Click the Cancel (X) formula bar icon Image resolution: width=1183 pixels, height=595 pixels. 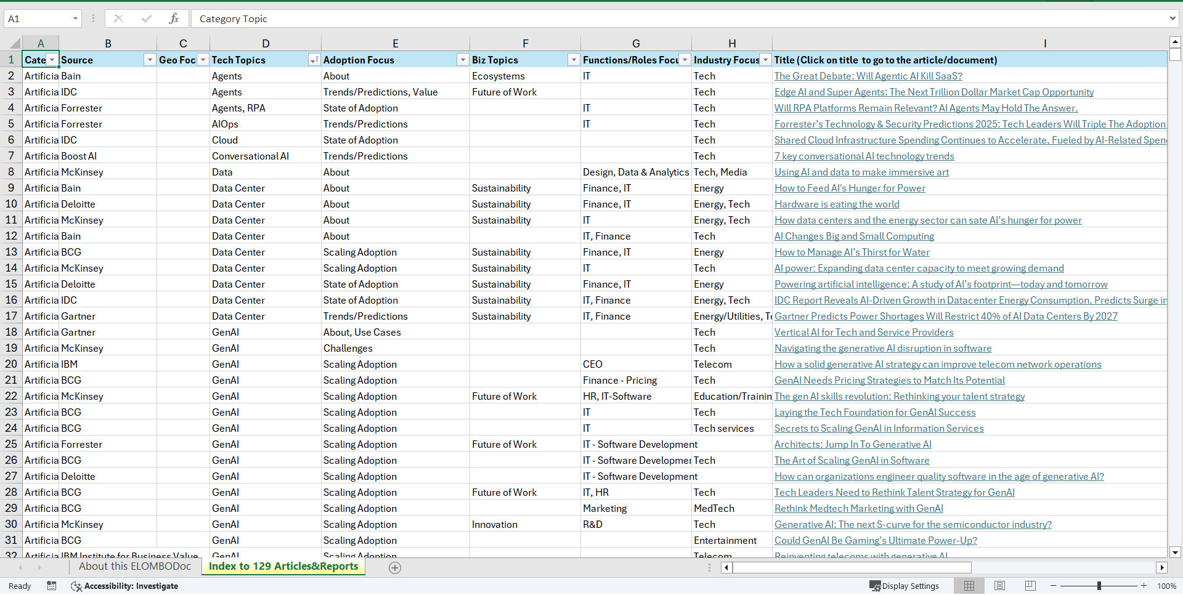click(x=118, y=18)
